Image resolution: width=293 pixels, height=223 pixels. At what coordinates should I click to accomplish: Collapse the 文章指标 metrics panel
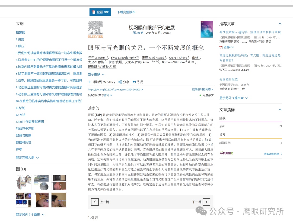[x=280, y=109]
